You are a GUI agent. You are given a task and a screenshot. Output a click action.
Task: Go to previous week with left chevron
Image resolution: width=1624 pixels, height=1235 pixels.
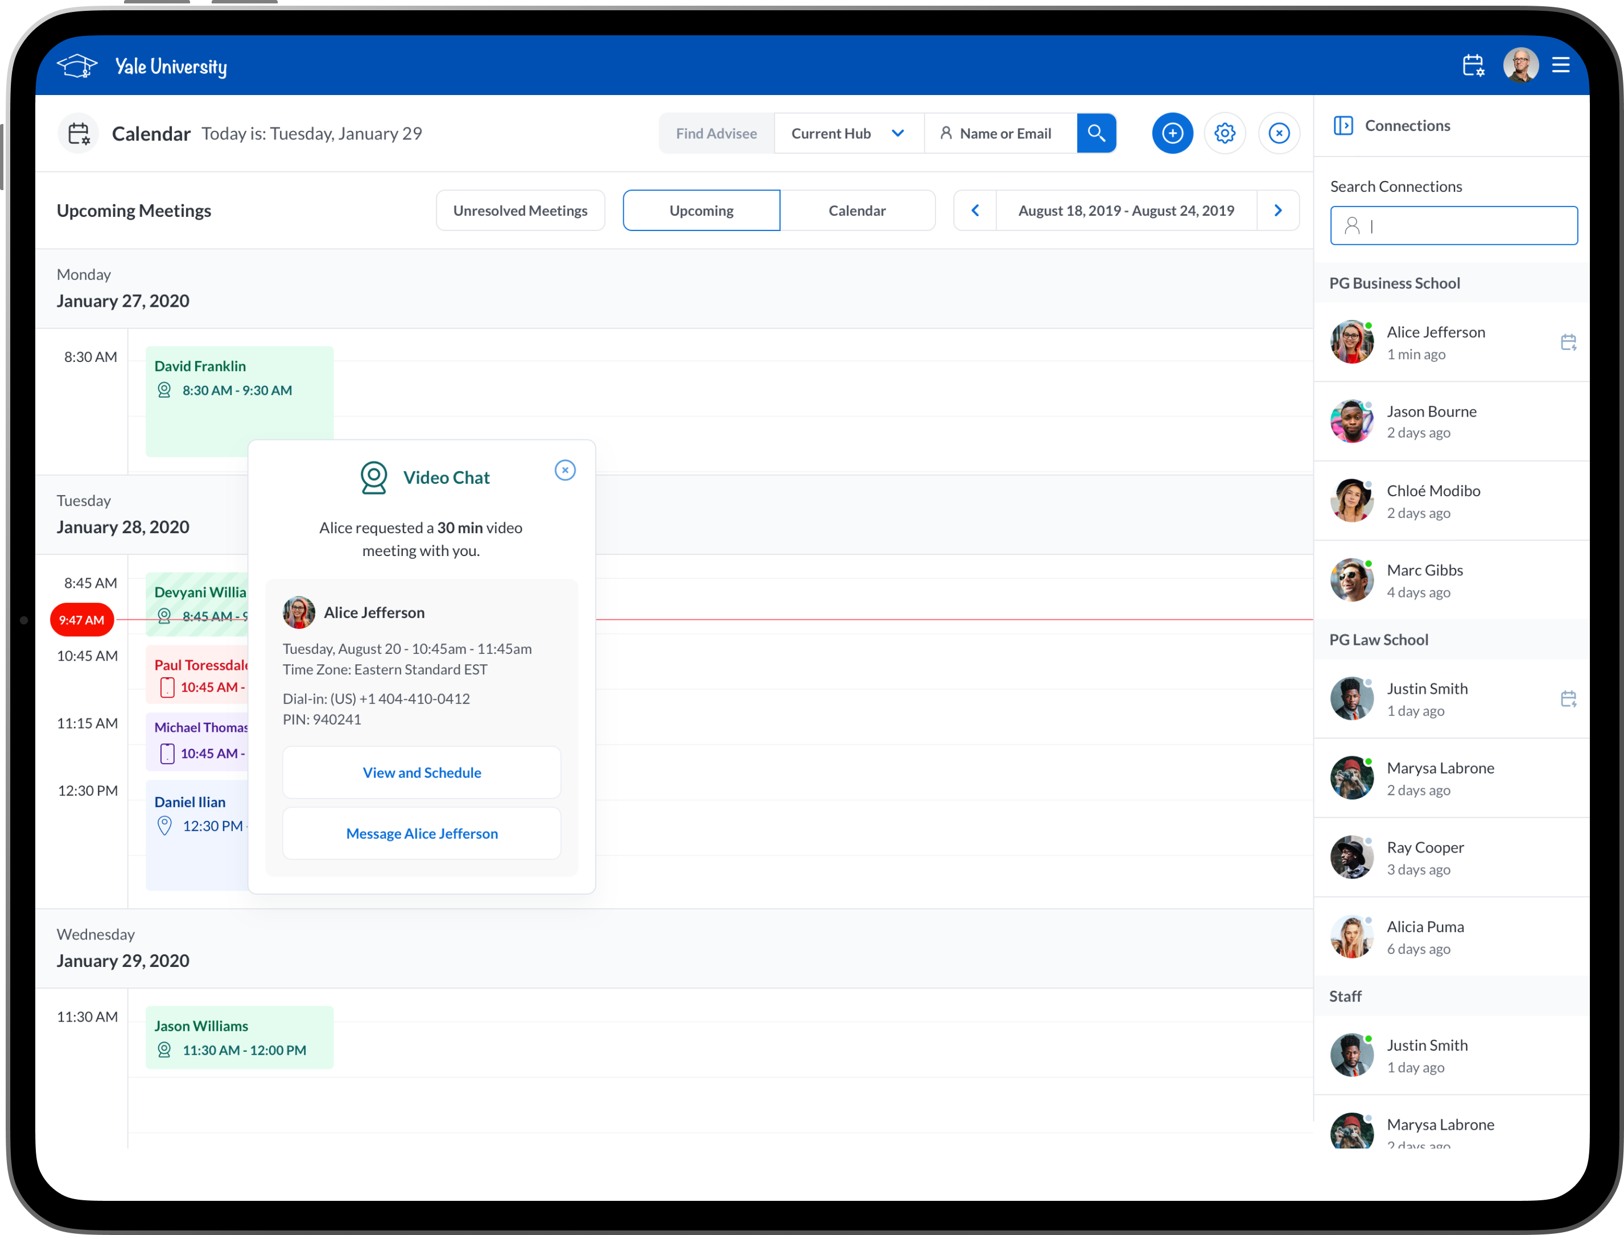coord(975,211)
